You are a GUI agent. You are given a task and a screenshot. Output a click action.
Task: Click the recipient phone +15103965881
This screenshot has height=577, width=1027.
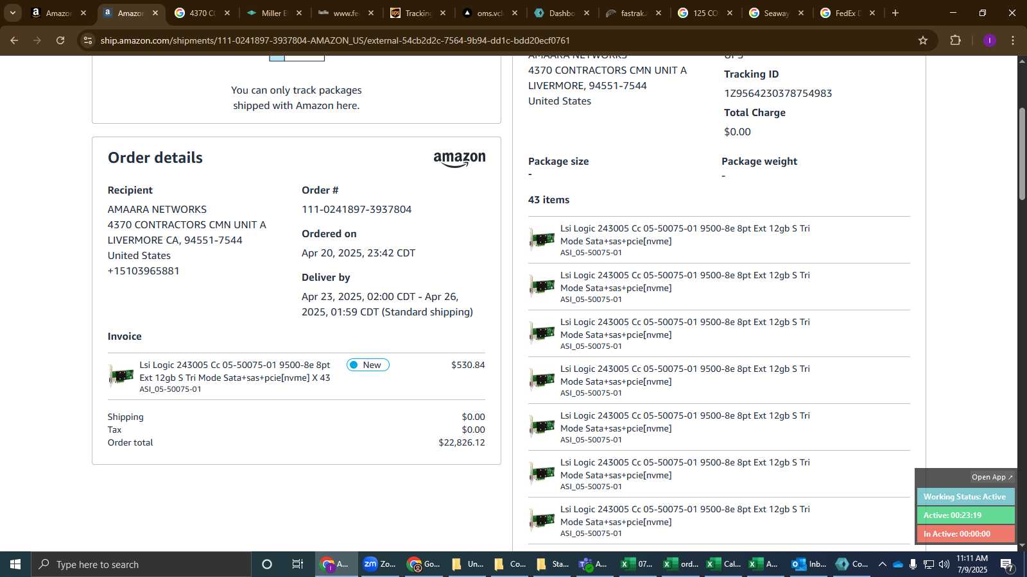[144, 271]
